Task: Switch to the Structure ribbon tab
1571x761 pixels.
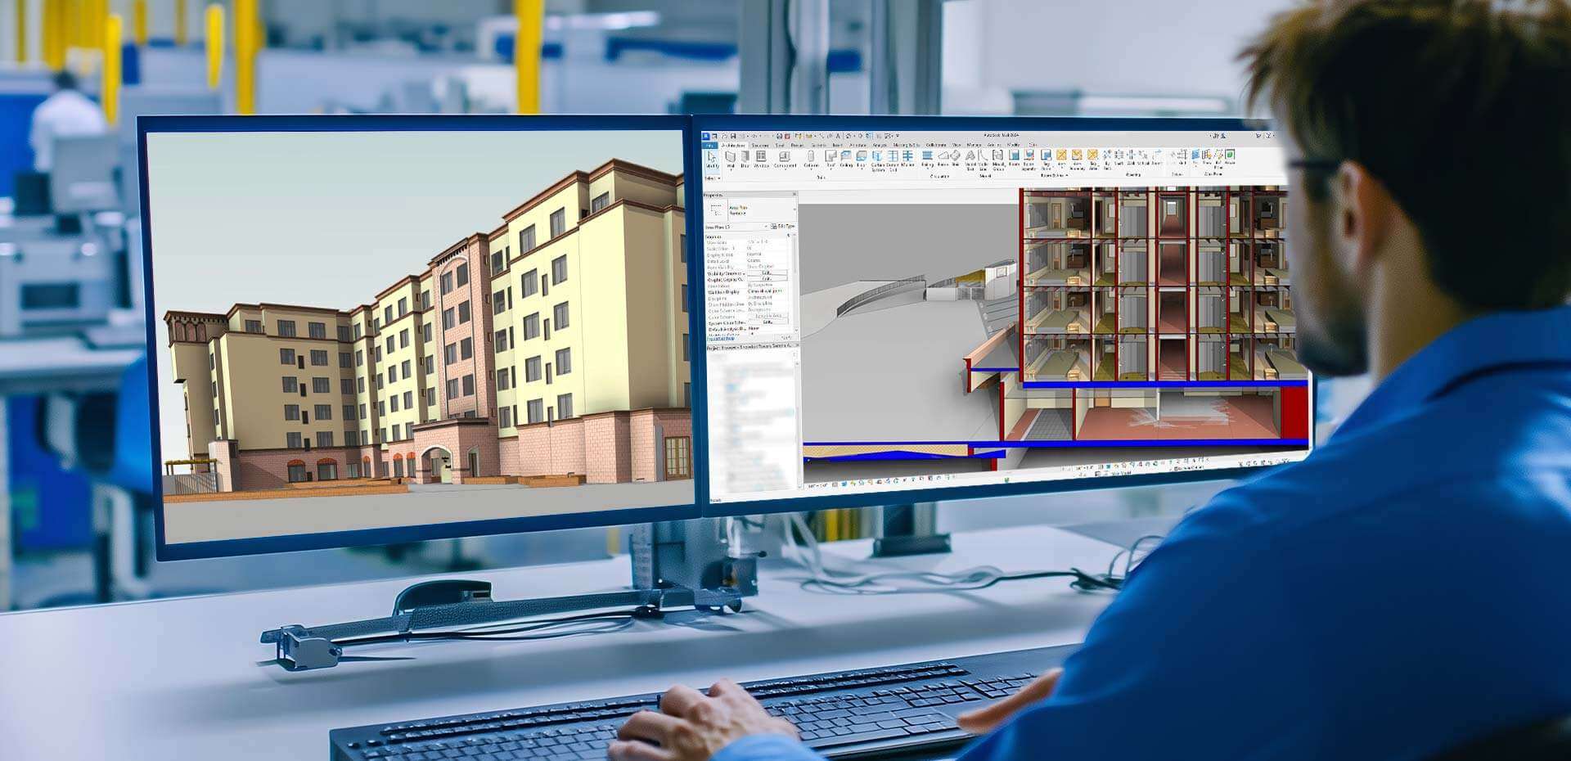Action: tap(760, 146)
